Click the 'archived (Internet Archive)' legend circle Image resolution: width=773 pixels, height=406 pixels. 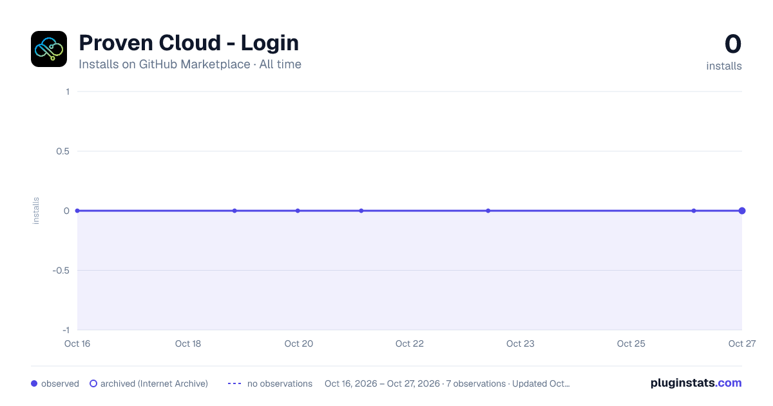tap(93, 383)
